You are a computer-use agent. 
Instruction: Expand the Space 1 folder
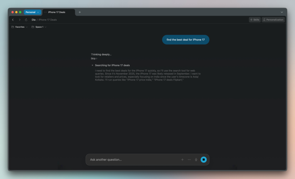pyautogui.click(x=39, y=27)
